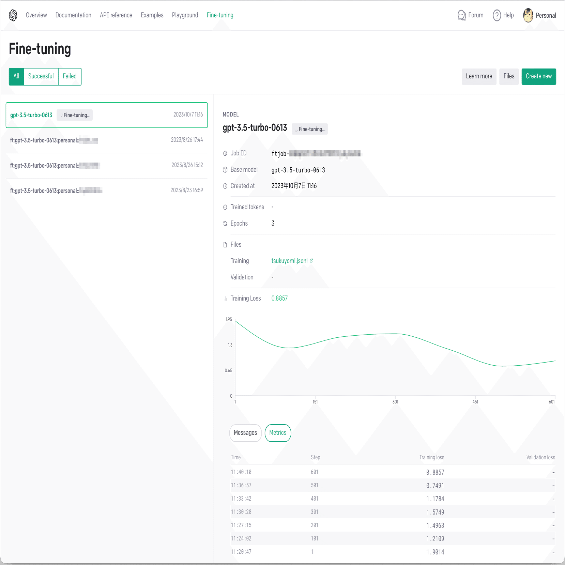Click the Base model cube icon

[225, 170]
